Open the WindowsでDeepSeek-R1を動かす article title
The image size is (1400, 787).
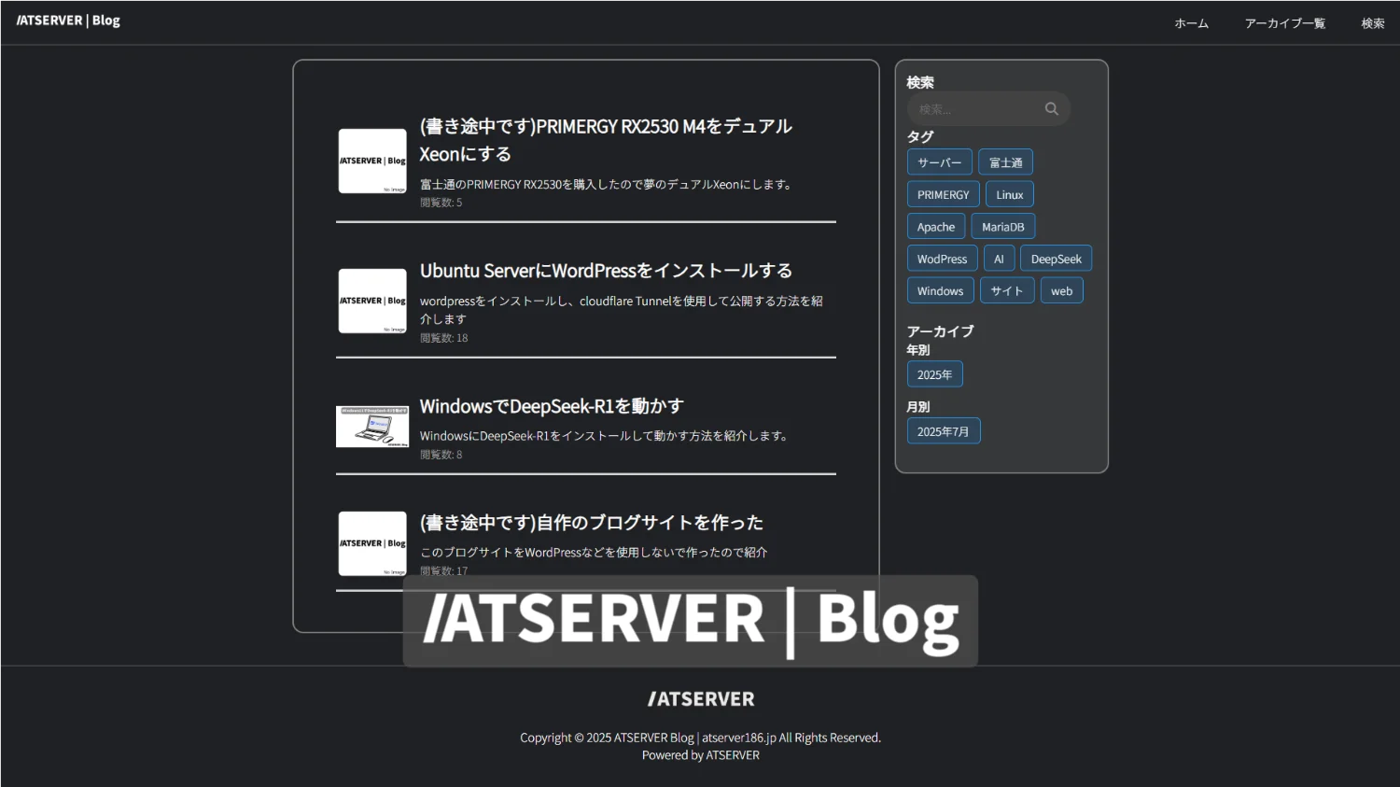(552, 406)
